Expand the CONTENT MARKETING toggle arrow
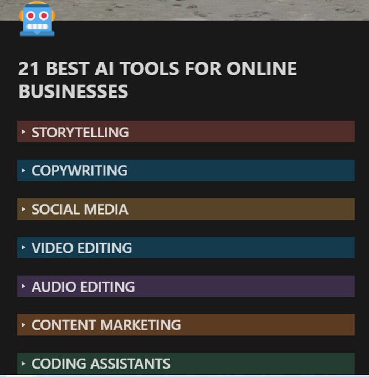Screen dimensions: 369x377 [x=23, y=325]
